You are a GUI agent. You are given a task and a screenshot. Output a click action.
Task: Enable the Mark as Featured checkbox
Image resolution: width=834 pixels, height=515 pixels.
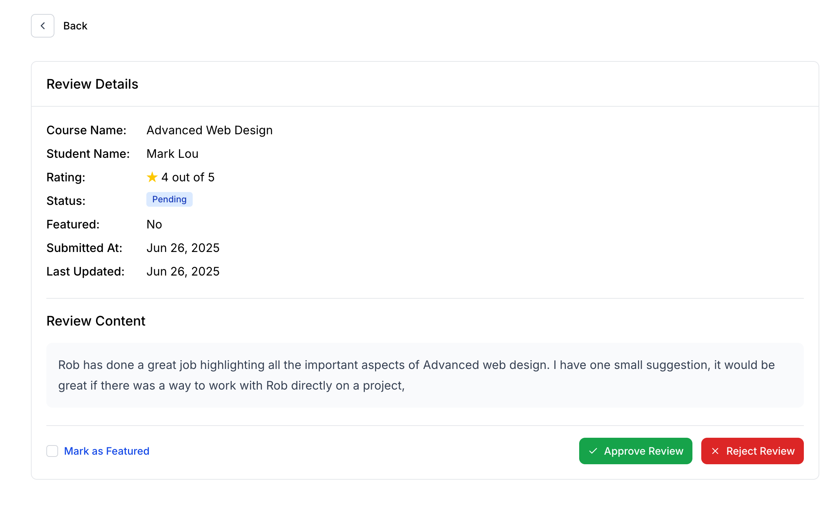[52, 451]
